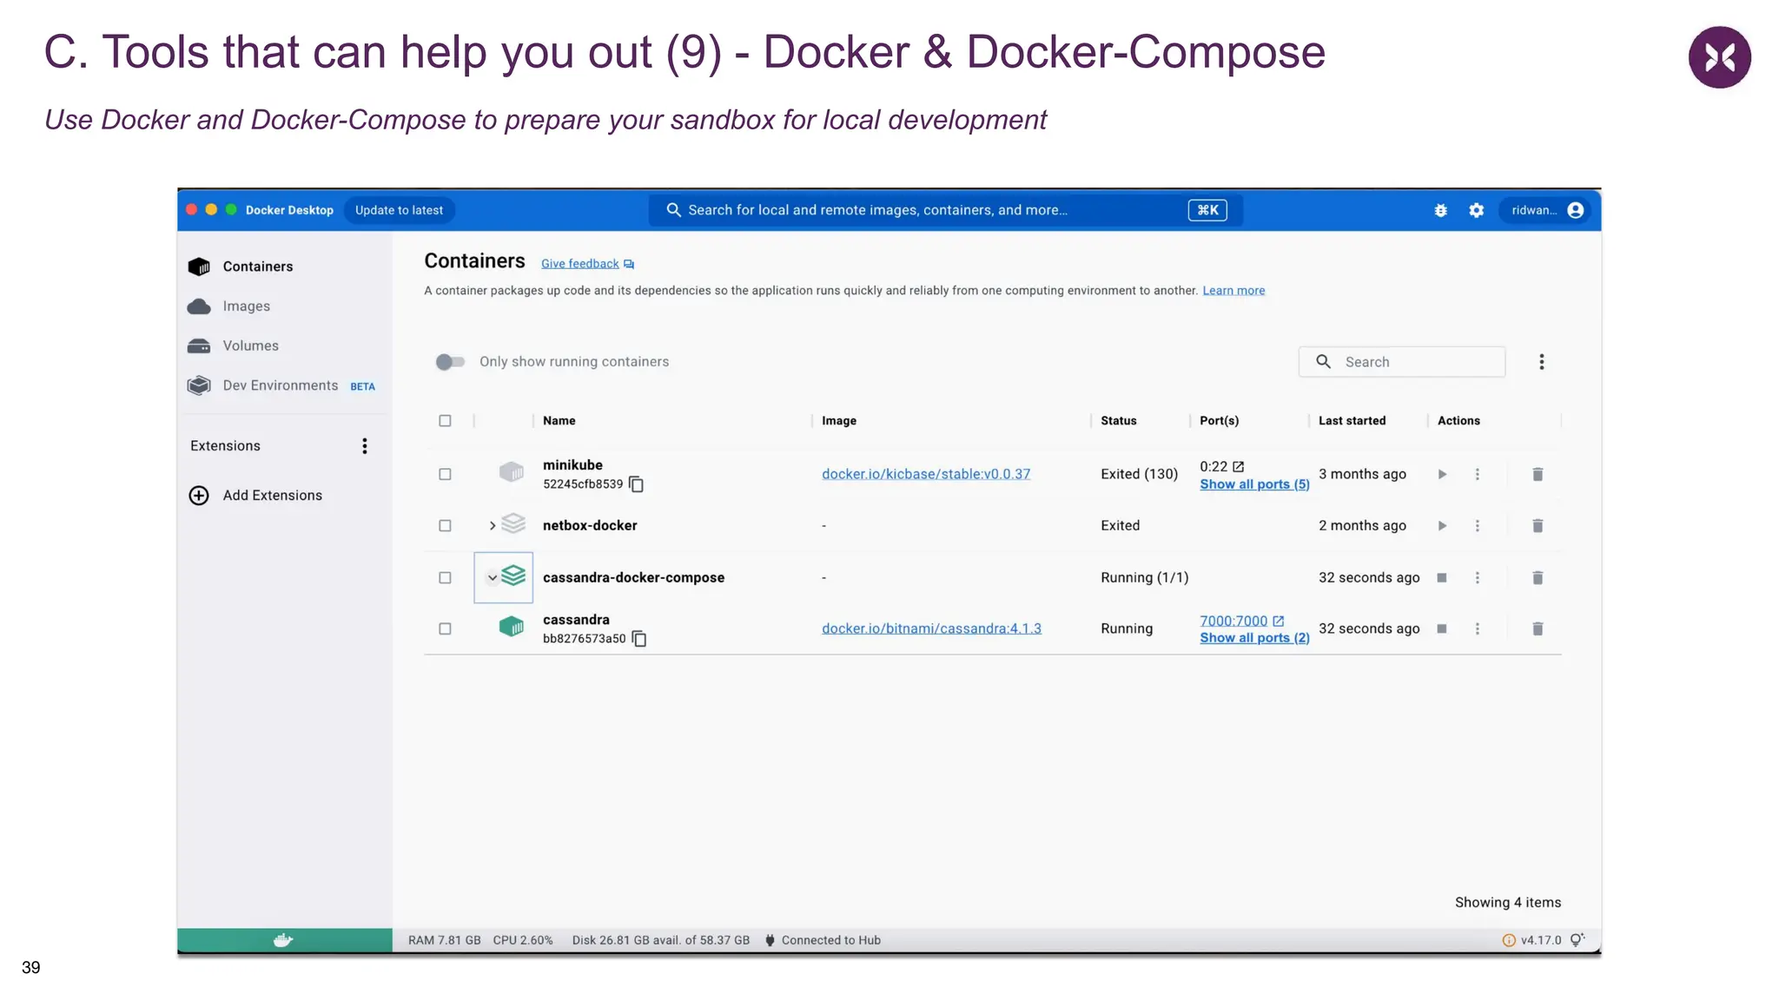The image size is (1779, 1000).
Task: Delete the minikube container
Action: pyautogui.click(x=1538, y=474)
